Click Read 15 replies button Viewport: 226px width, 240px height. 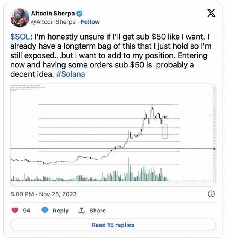pyautogui.click(x=113, y=225)
